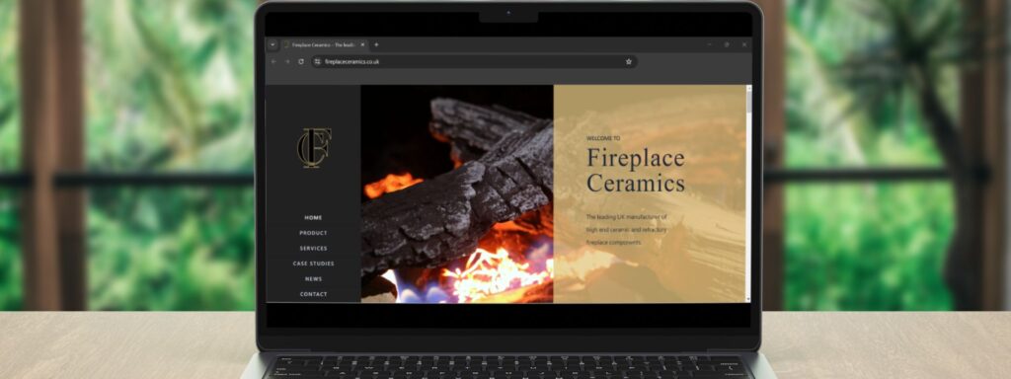Minimize the browser window
1011x379 pixels.
point(709,44)
